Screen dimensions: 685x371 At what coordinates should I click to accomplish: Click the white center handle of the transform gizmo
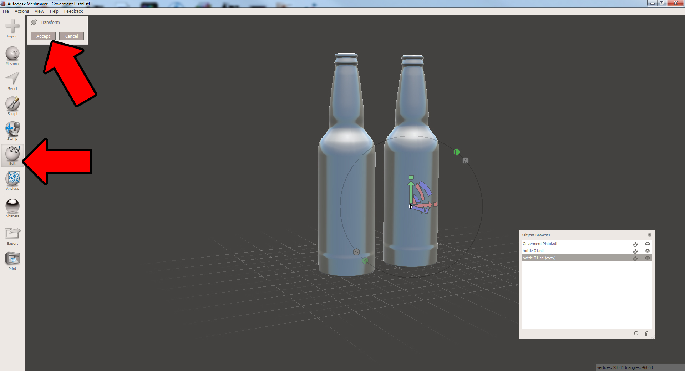[x=411, y=207]
